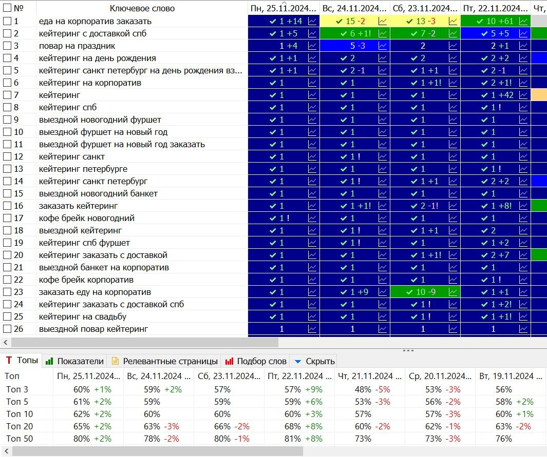This screenshot has height=457, width=547.
Task: Collapse bottom panel using 'Скрыть' arrow
Action: 313,361
